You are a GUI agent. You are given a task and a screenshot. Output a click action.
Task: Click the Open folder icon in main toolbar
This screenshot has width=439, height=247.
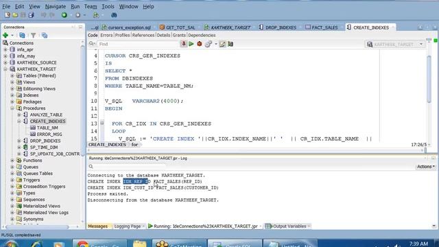[15, 15]
